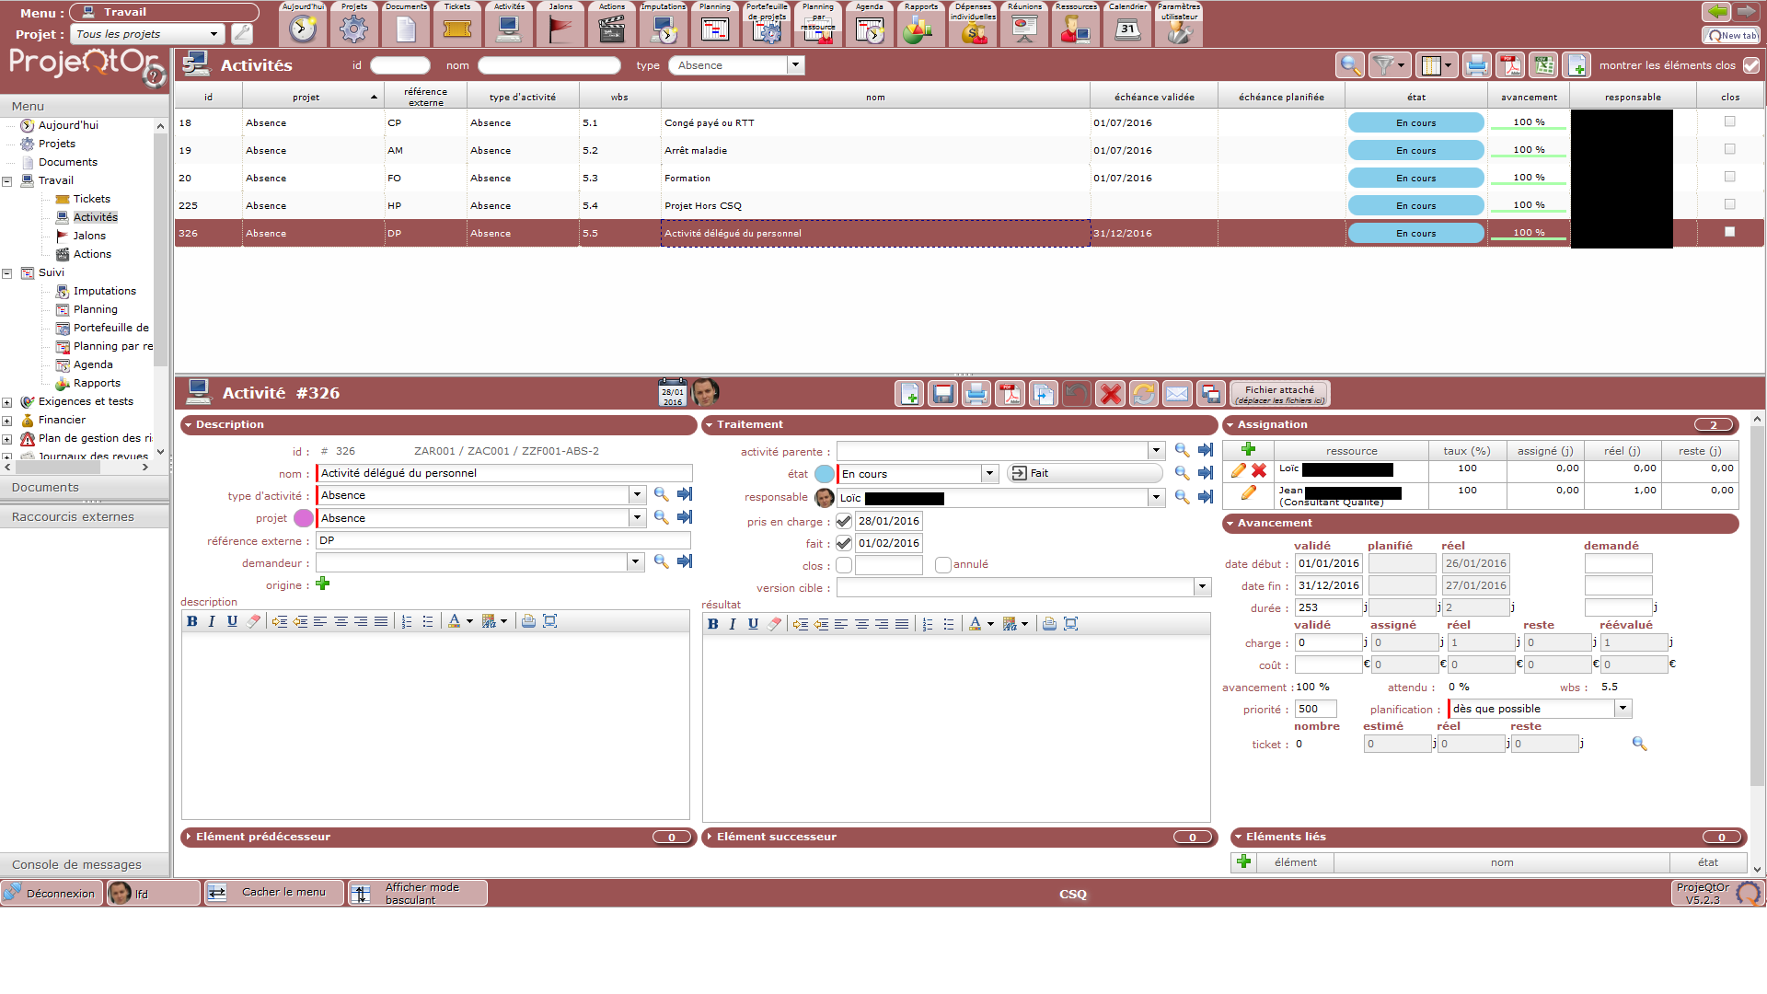Click the copy activity icon
1767x994 pixels.
[x=1043, y=394]
